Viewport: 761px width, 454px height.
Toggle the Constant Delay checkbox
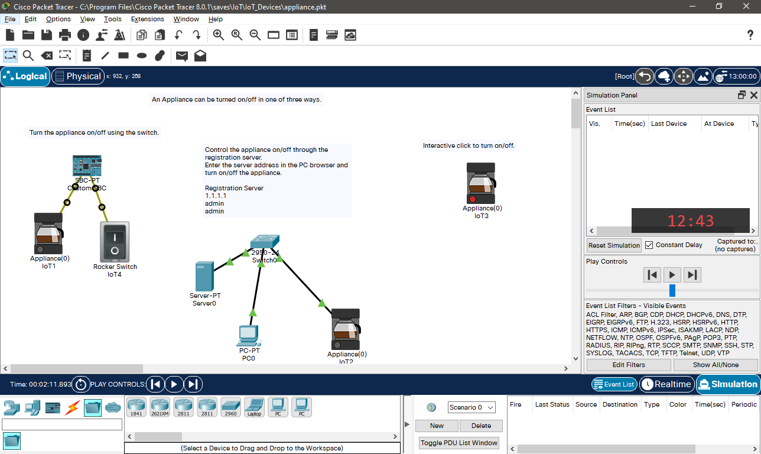pos(649,245)
